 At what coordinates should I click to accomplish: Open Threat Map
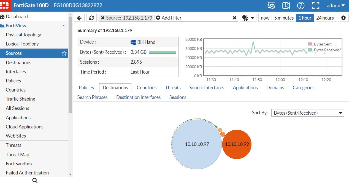[17, 155]
